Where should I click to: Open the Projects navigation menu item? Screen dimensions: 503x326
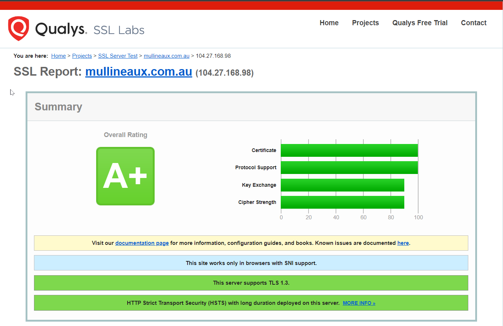(365, 23)
